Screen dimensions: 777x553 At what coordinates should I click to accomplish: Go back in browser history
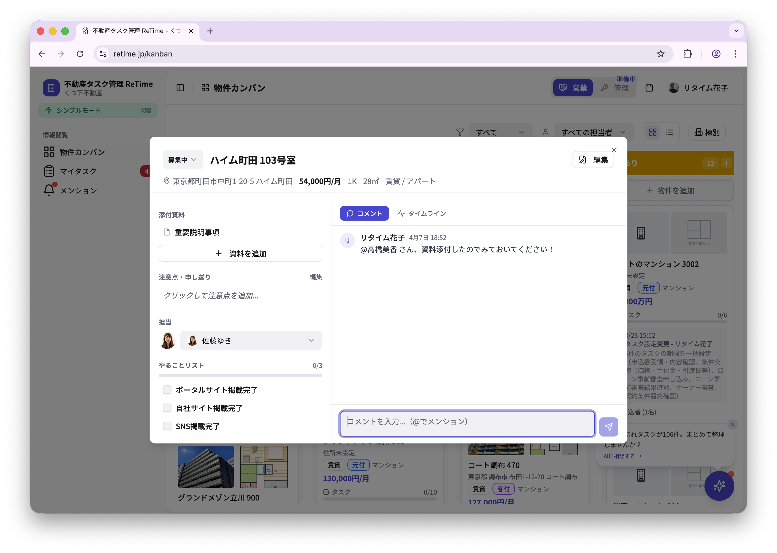42,54
